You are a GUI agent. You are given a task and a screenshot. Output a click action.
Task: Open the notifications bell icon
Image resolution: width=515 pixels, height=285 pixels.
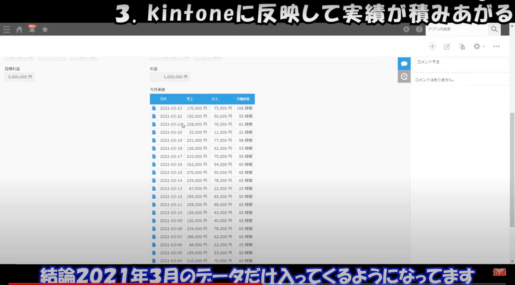point(32,30)
